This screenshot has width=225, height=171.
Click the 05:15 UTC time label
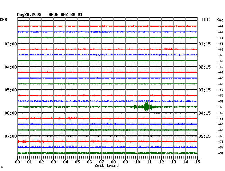(205, 136)
